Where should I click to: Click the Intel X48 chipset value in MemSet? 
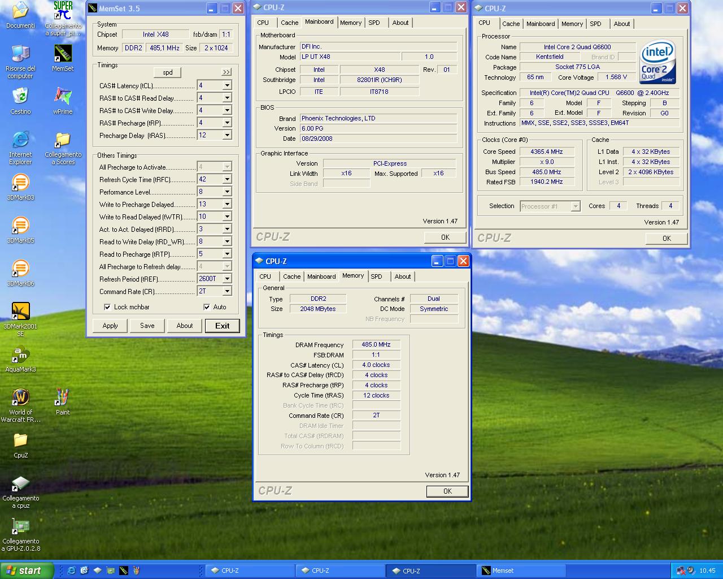click(155, 34)
